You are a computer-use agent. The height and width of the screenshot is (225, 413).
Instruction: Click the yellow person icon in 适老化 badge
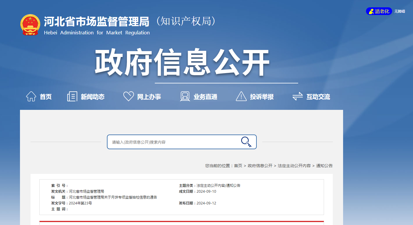pos(371,11)
